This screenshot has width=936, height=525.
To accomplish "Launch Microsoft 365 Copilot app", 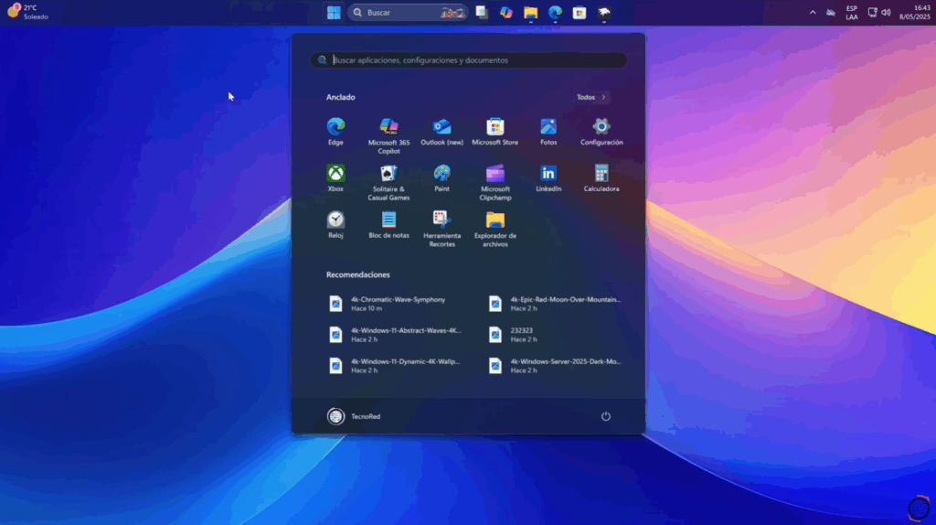I will 388,135.
